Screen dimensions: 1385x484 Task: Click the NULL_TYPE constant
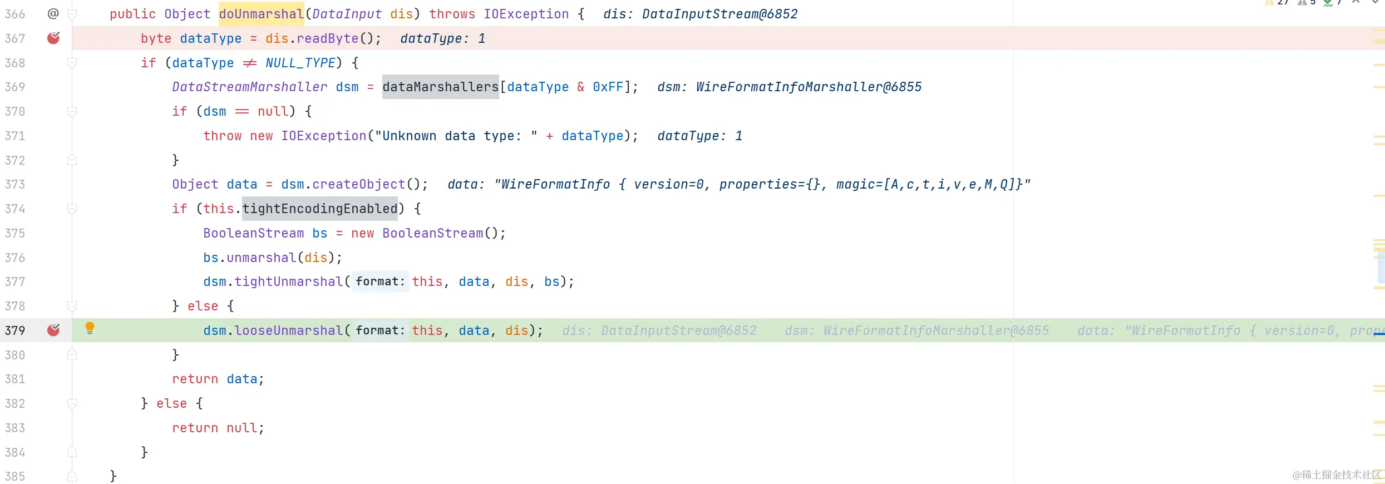(300, 63)
